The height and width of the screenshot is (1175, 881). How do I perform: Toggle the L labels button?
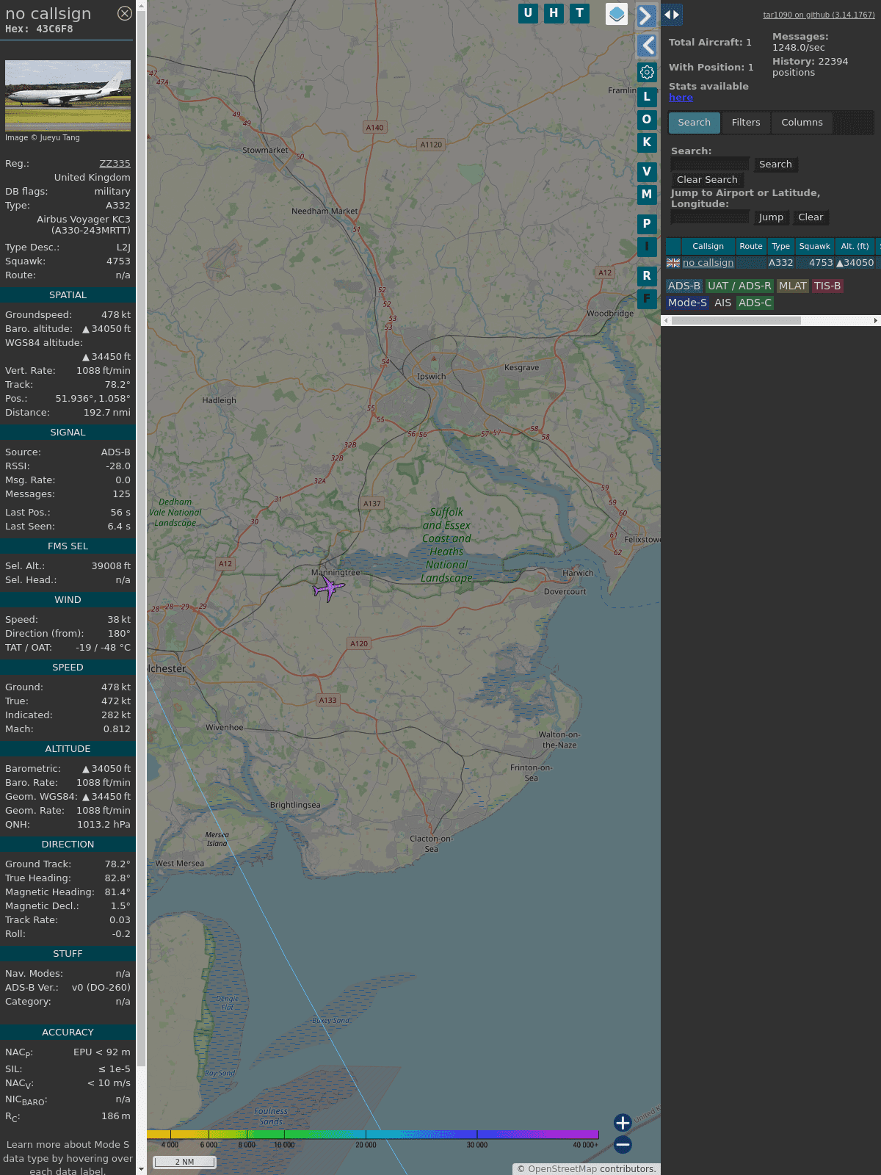click(x=647, y=97)
